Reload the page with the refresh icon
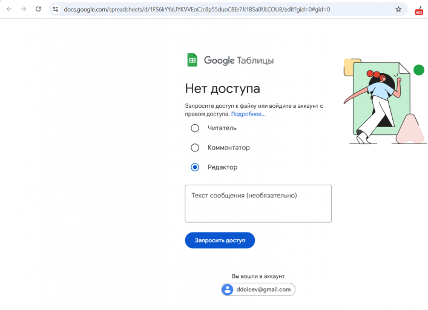This screenshot has width=428, height=310. coord(38,9)
